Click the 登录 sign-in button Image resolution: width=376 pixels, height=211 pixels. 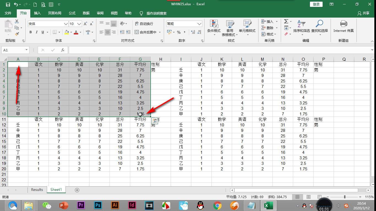[316, 4]
